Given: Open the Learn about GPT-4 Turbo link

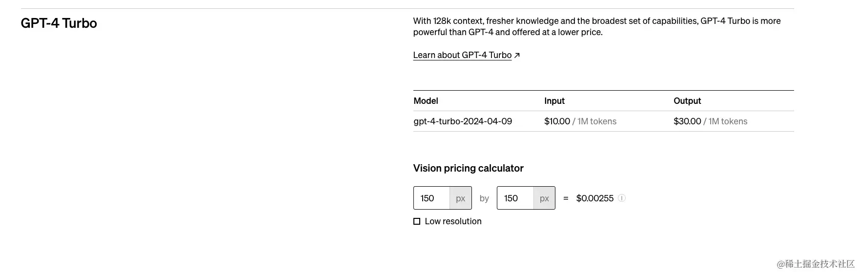Looking at the screenshot, I should point(462,55).
